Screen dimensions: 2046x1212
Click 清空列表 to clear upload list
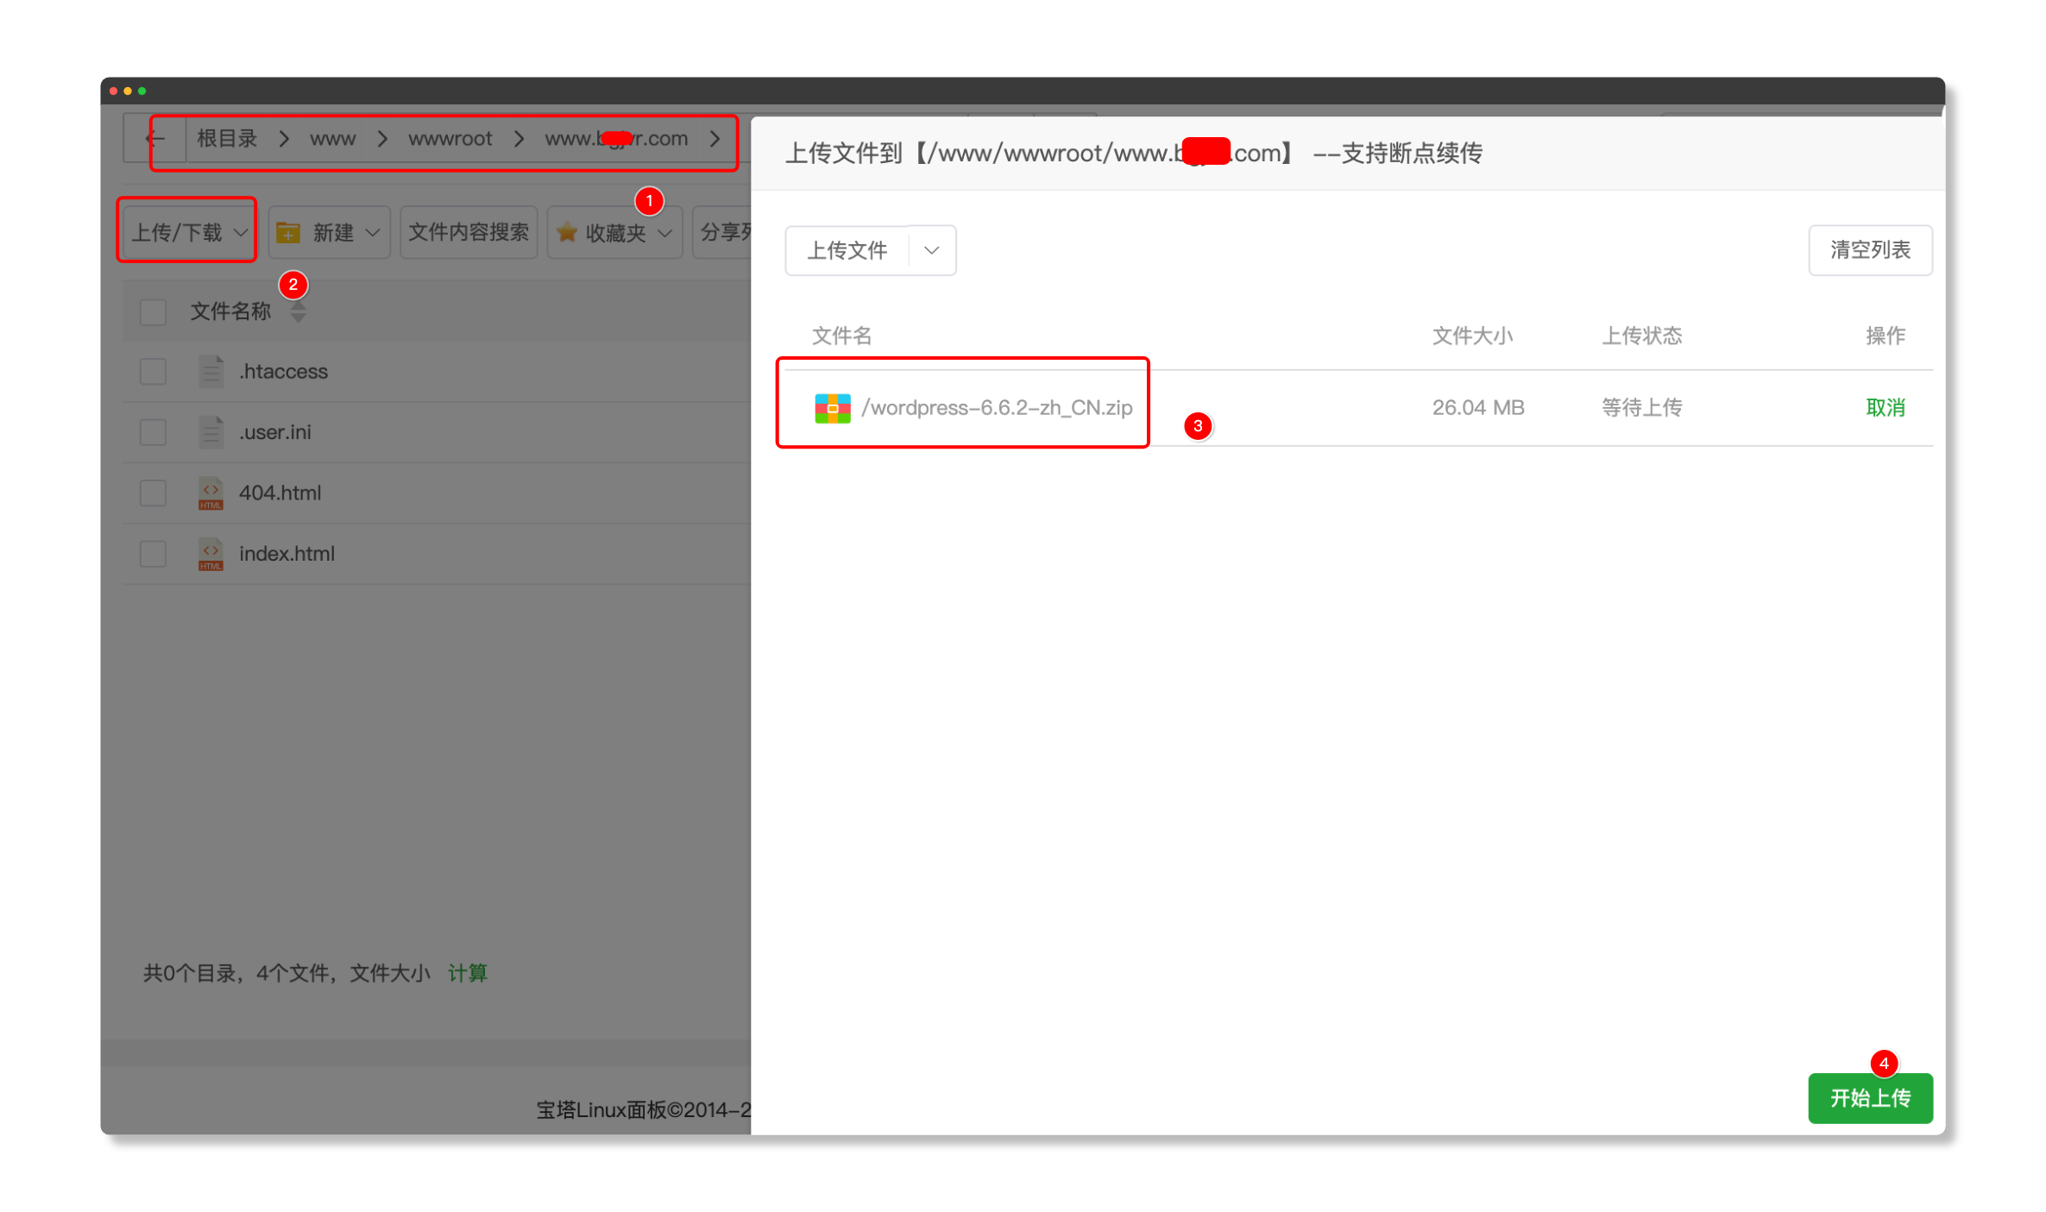click(1869, 250)
